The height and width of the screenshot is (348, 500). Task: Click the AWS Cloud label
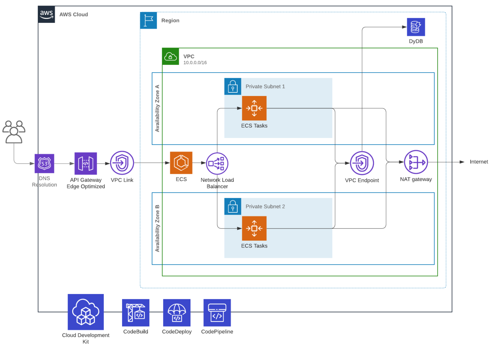point(74,15)
